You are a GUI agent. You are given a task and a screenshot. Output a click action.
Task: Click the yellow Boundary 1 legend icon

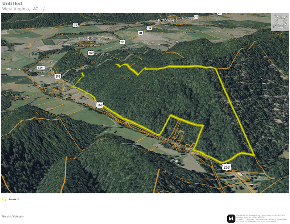pyautogui.click(x=4, y=199)
